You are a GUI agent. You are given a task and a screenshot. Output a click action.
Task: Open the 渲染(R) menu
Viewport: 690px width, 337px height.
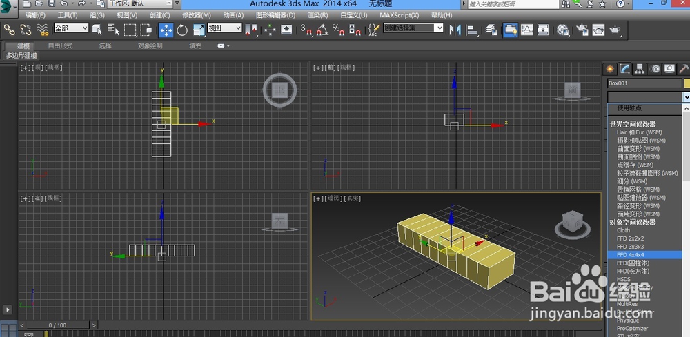pos(317,15)
